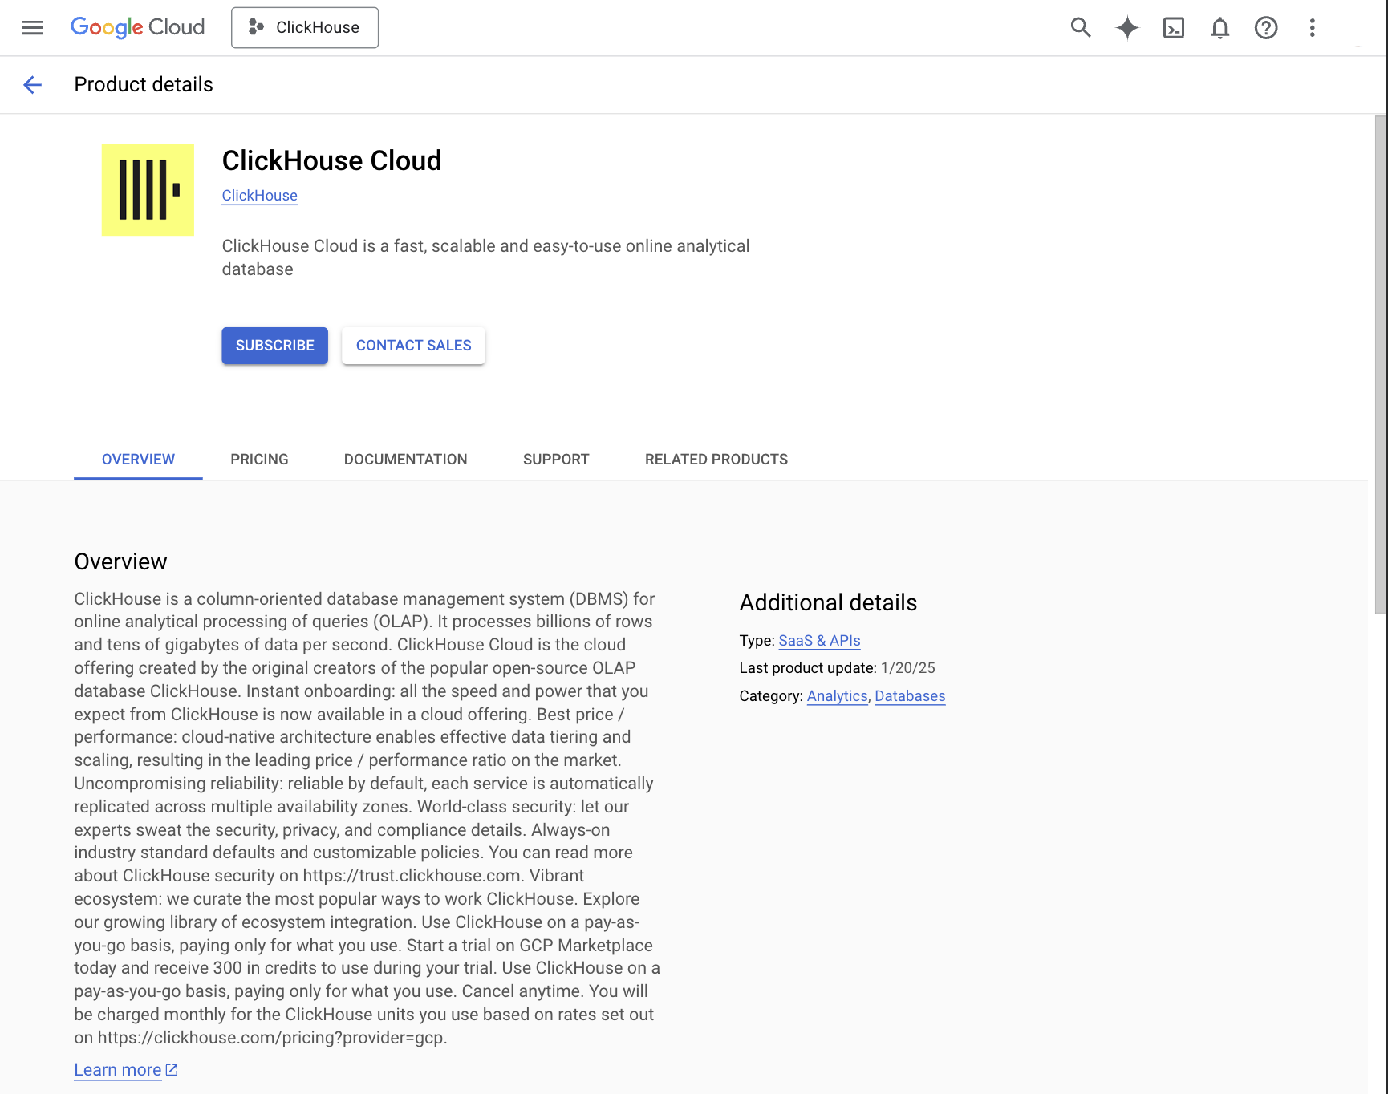Activate Cloud Shell terminal

coord(1173,27)
